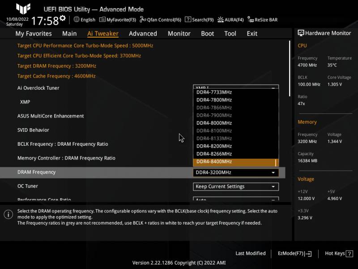Go to the Exit tab
The height and width of the screenshot is (269, 358).
252,34
